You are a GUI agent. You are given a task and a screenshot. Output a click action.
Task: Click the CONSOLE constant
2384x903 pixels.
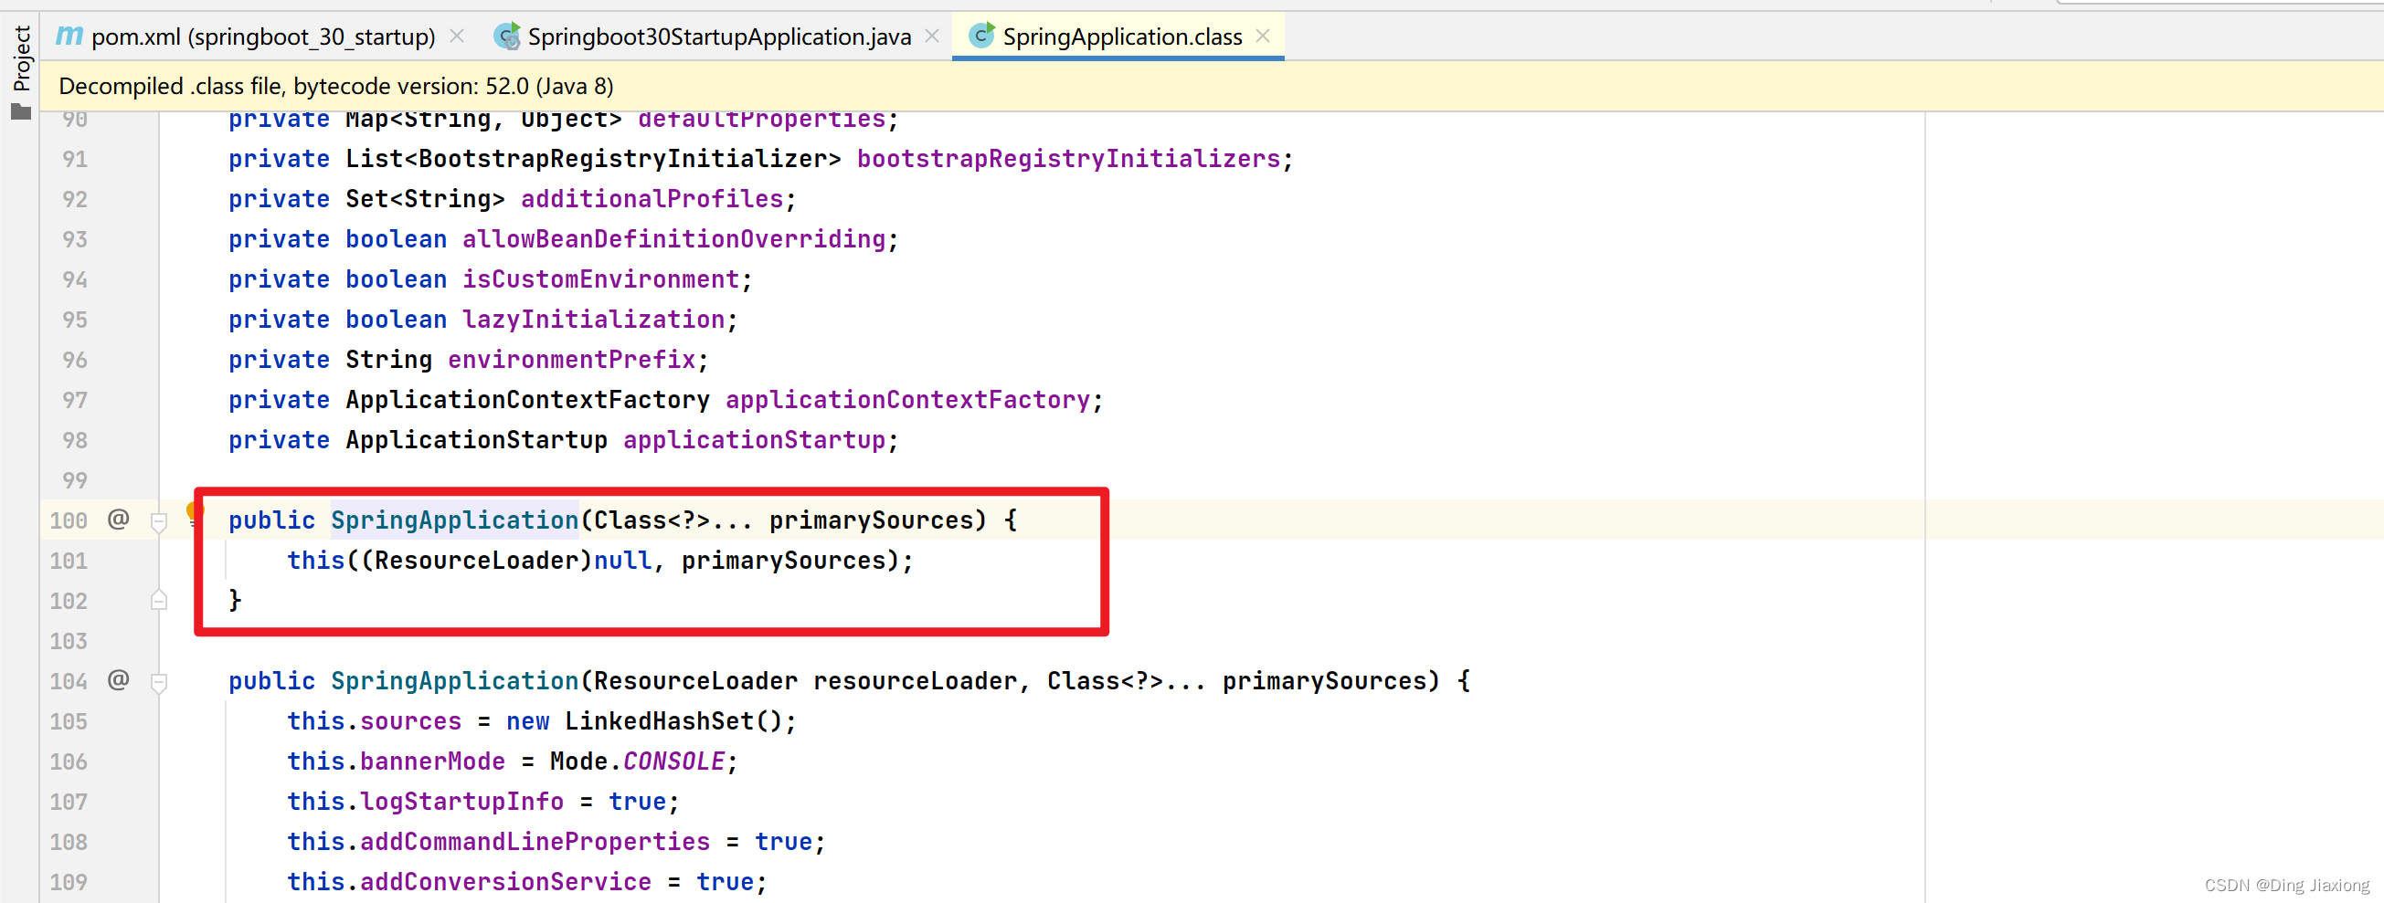[x=673, y=761]
